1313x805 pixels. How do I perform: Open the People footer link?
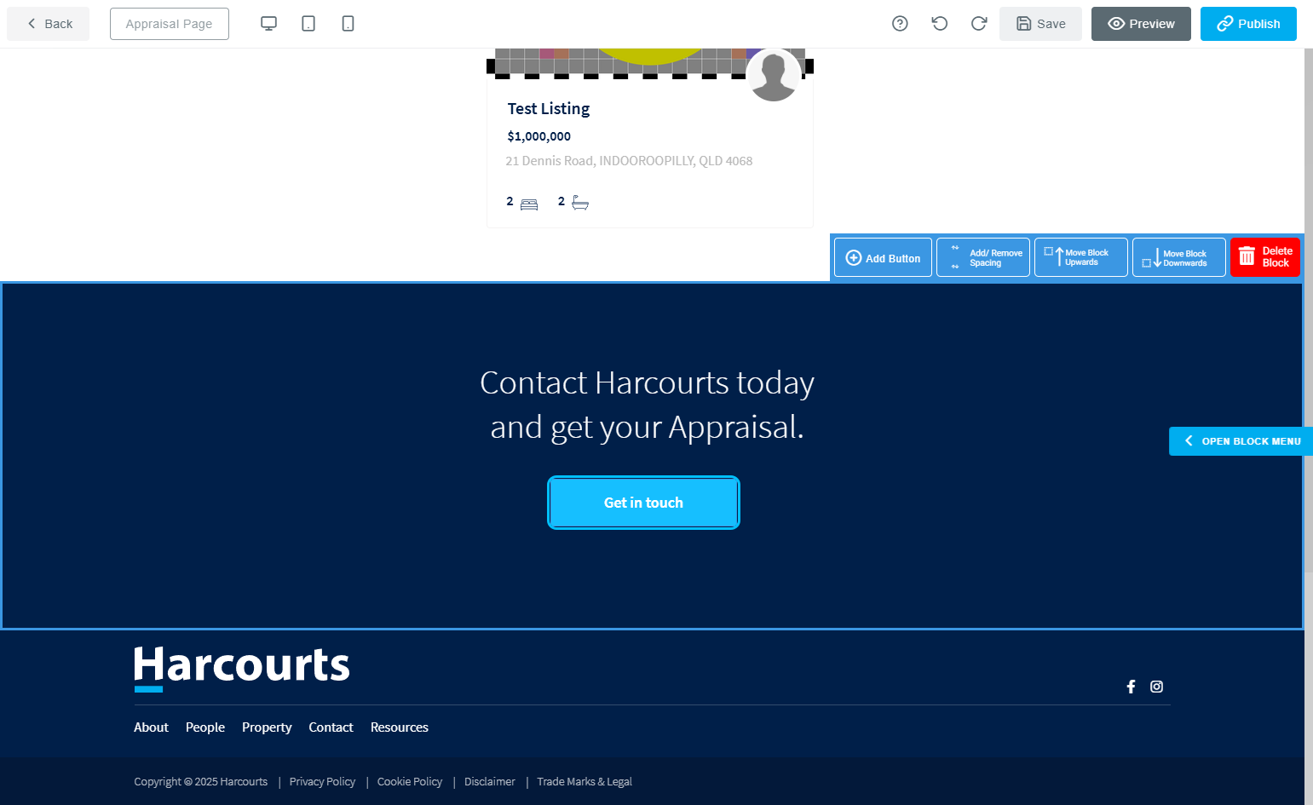[205, 727]
